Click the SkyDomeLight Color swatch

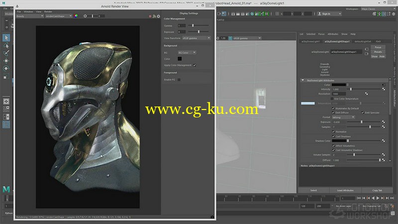point(339,85)
